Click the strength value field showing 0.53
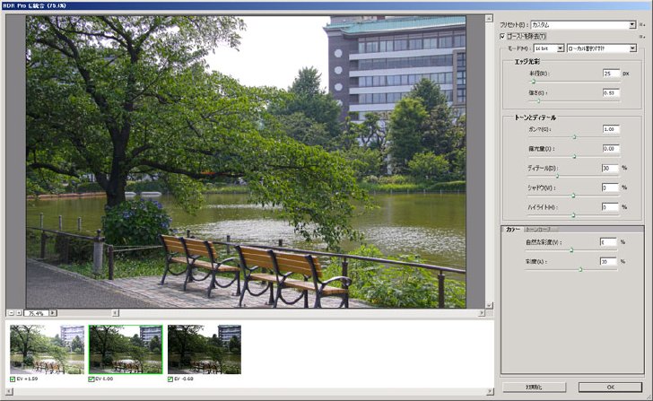 [611, 93]
